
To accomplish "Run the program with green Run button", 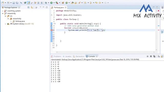I will 51,3.
